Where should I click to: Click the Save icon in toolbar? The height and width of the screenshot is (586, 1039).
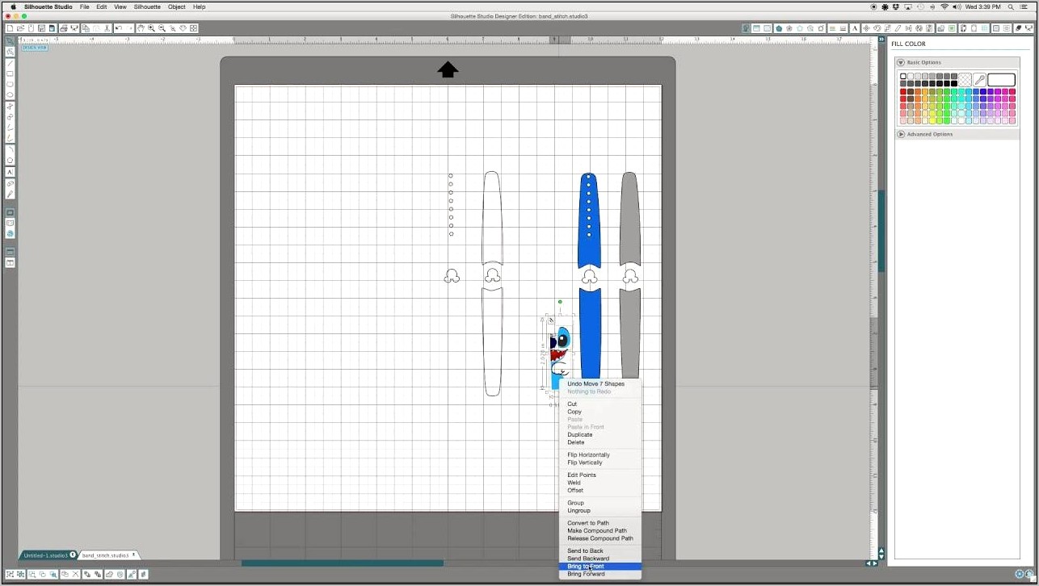click(41, 28)
